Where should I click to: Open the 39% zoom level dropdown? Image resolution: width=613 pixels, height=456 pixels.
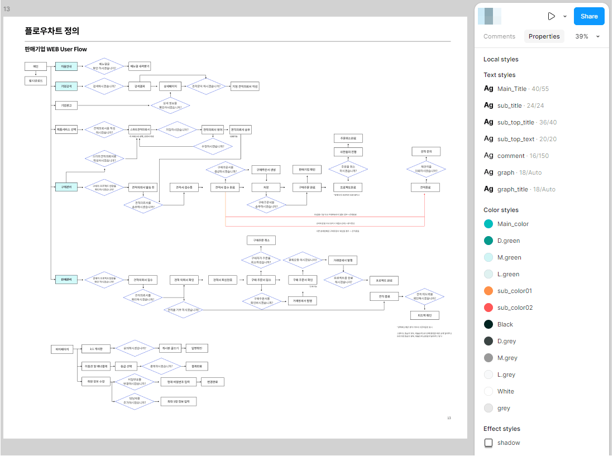pyautogui.click(x=587, y=36)
